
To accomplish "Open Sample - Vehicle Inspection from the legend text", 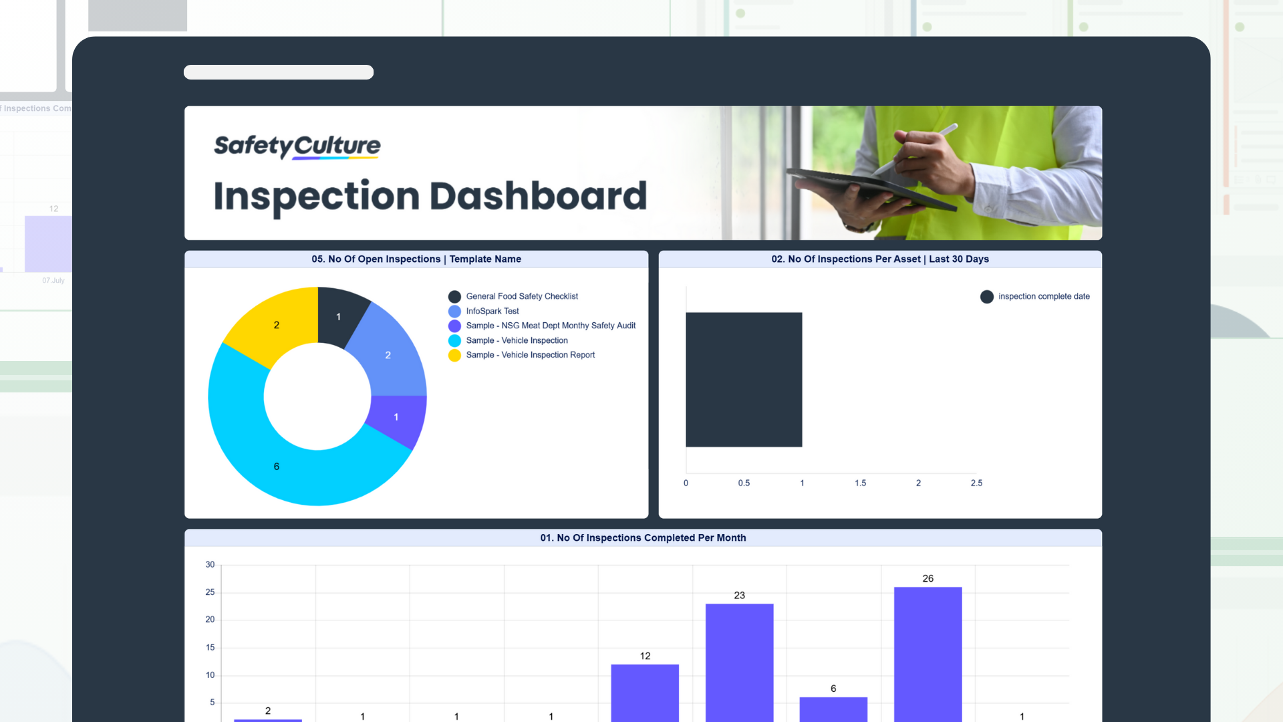I will tap(517, 340).
